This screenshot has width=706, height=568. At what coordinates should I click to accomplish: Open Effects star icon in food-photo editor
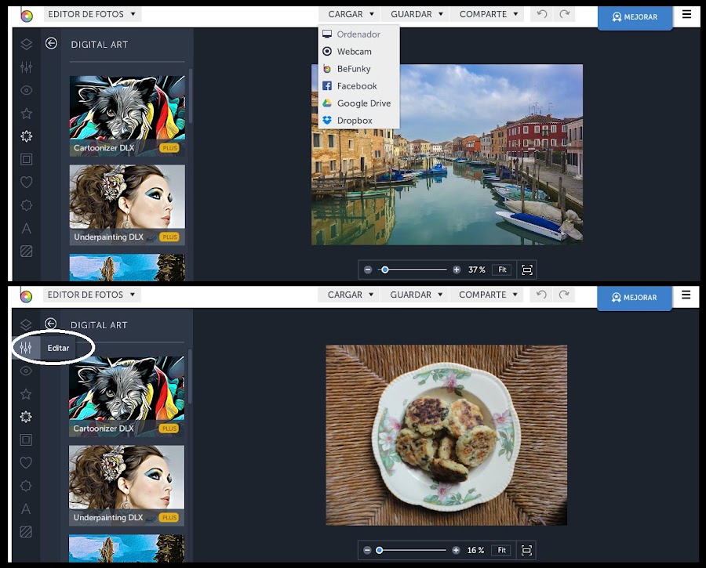click(26, 394)
